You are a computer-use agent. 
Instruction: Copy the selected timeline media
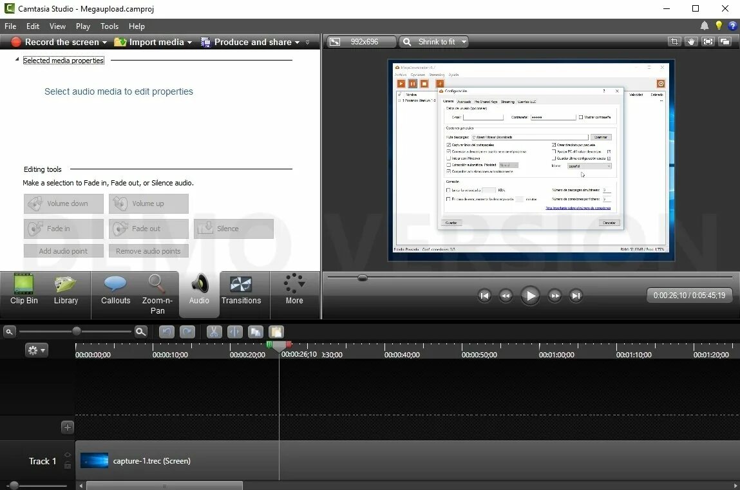pos(255,332)
